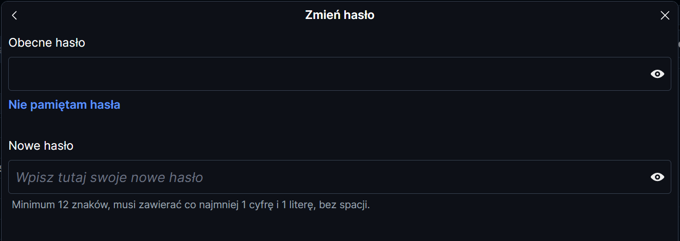Focus the Nowe hasło input field
The image size is (680, 241).
328,177
